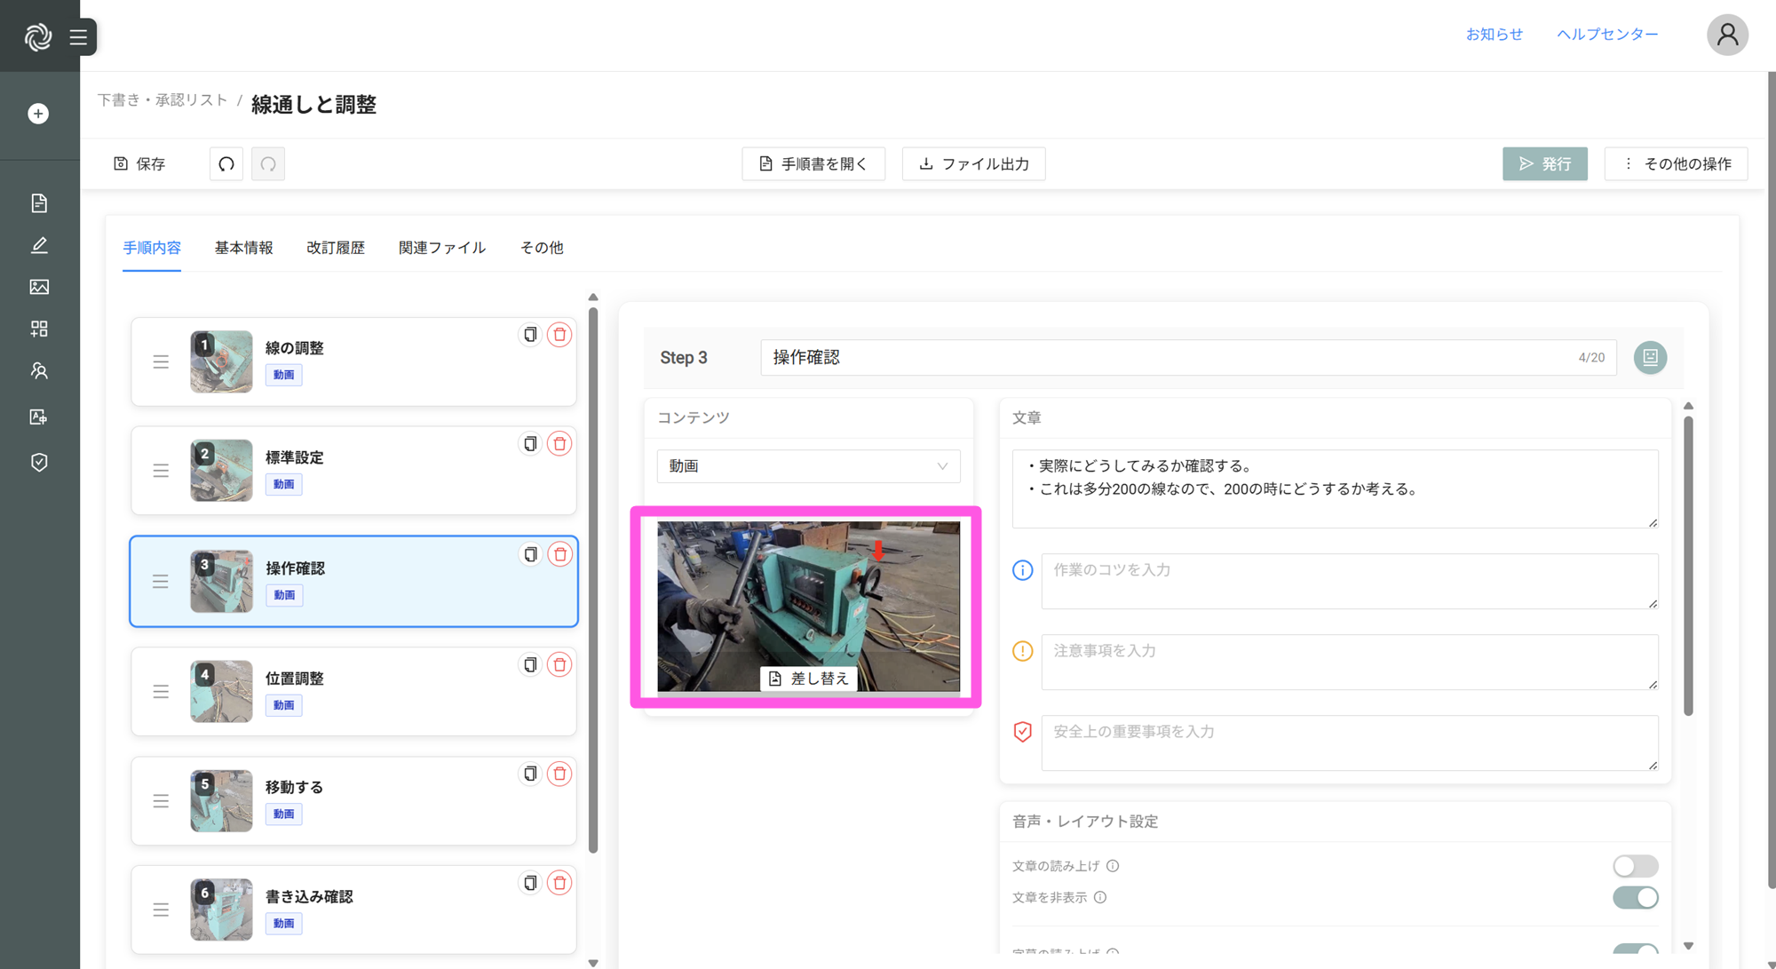Click the round icon beside step title
This screenshot has width=1776, height=969.
pos(1650,357)
